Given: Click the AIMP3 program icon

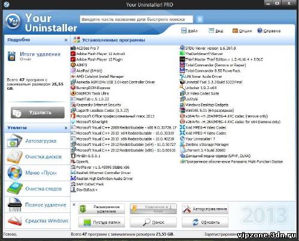Looking at the screenshot, I should (x=74, y=65).
